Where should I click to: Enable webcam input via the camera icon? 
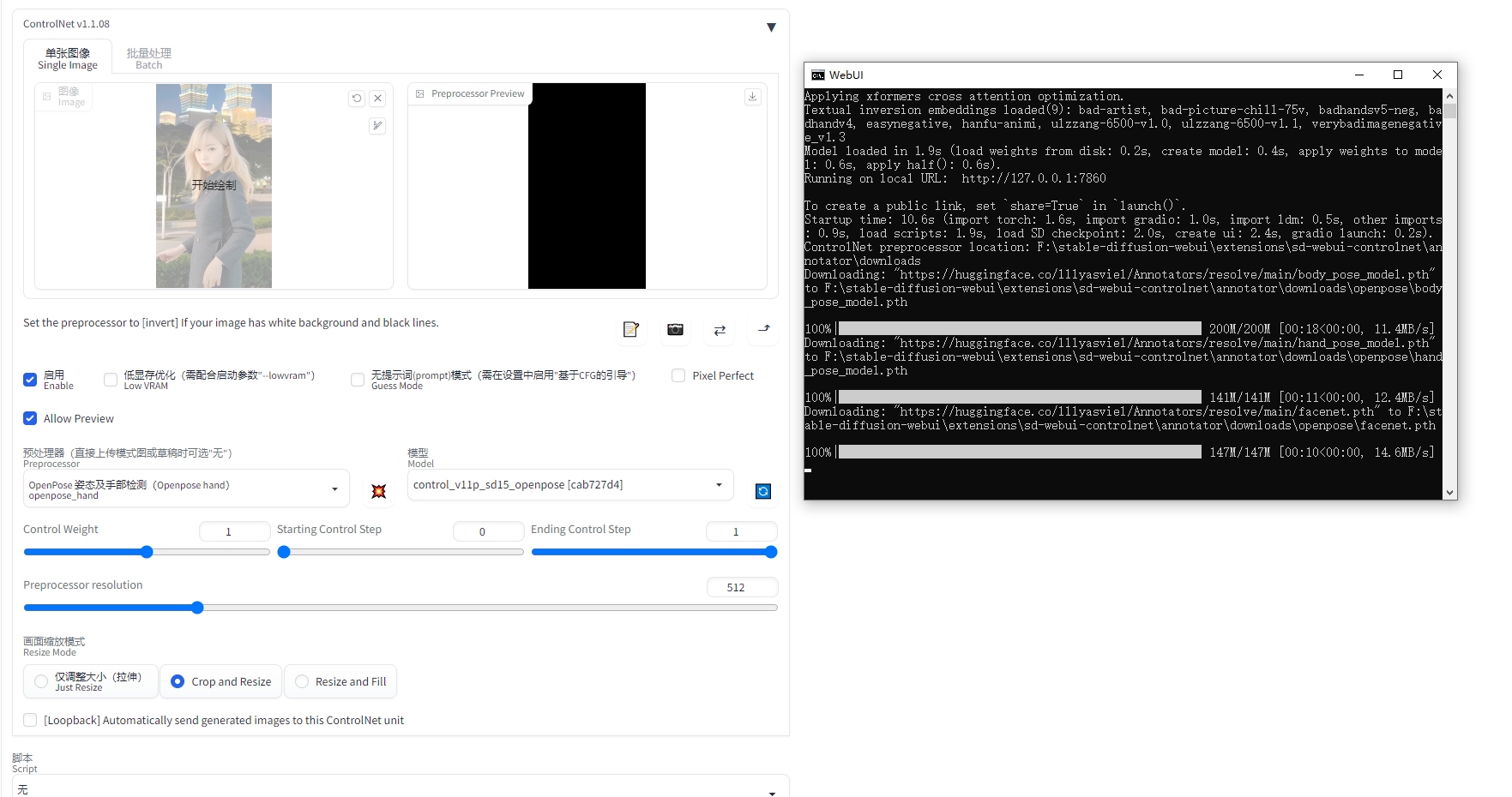click(x=675, y=330)
